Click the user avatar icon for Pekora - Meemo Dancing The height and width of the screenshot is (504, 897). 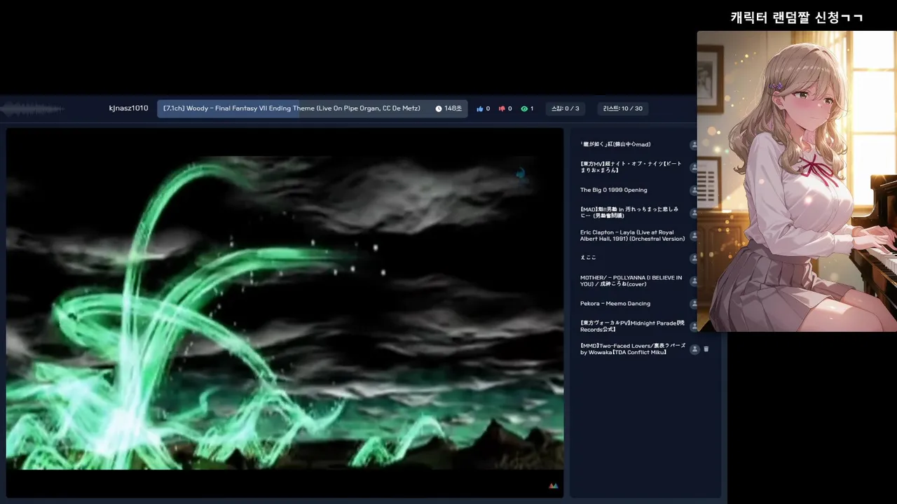pyautogui.click(x=694, y=304)
